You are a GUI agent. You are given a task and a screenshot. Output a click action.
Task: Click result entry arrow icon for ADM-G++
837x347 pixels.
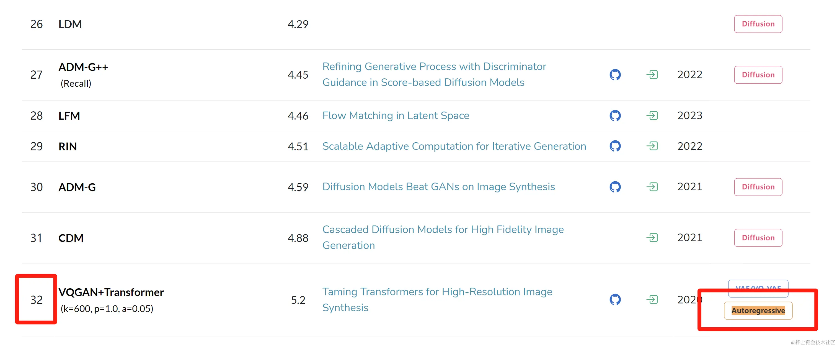click(652, 74)
